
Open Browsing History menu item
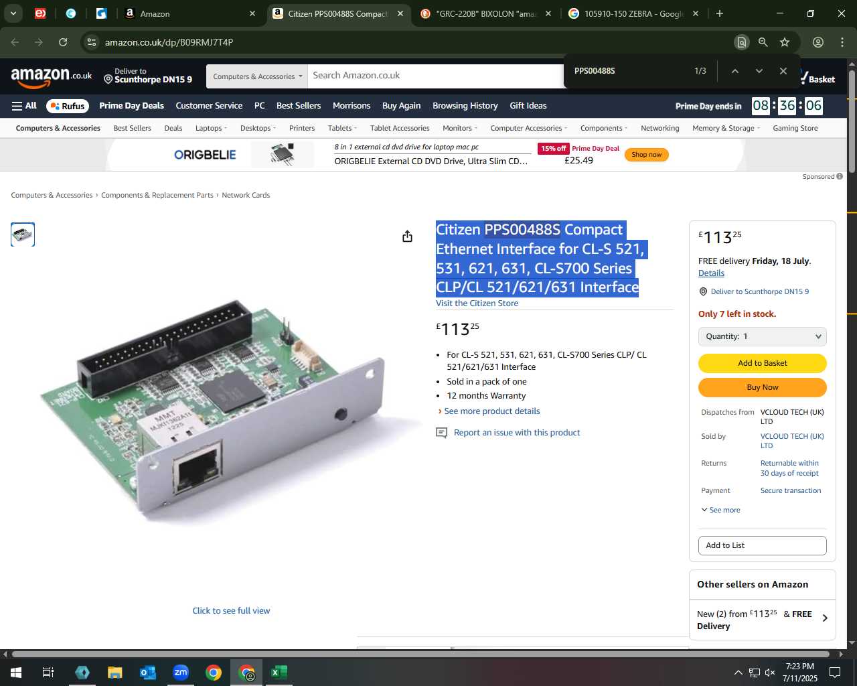pos(465,106)
